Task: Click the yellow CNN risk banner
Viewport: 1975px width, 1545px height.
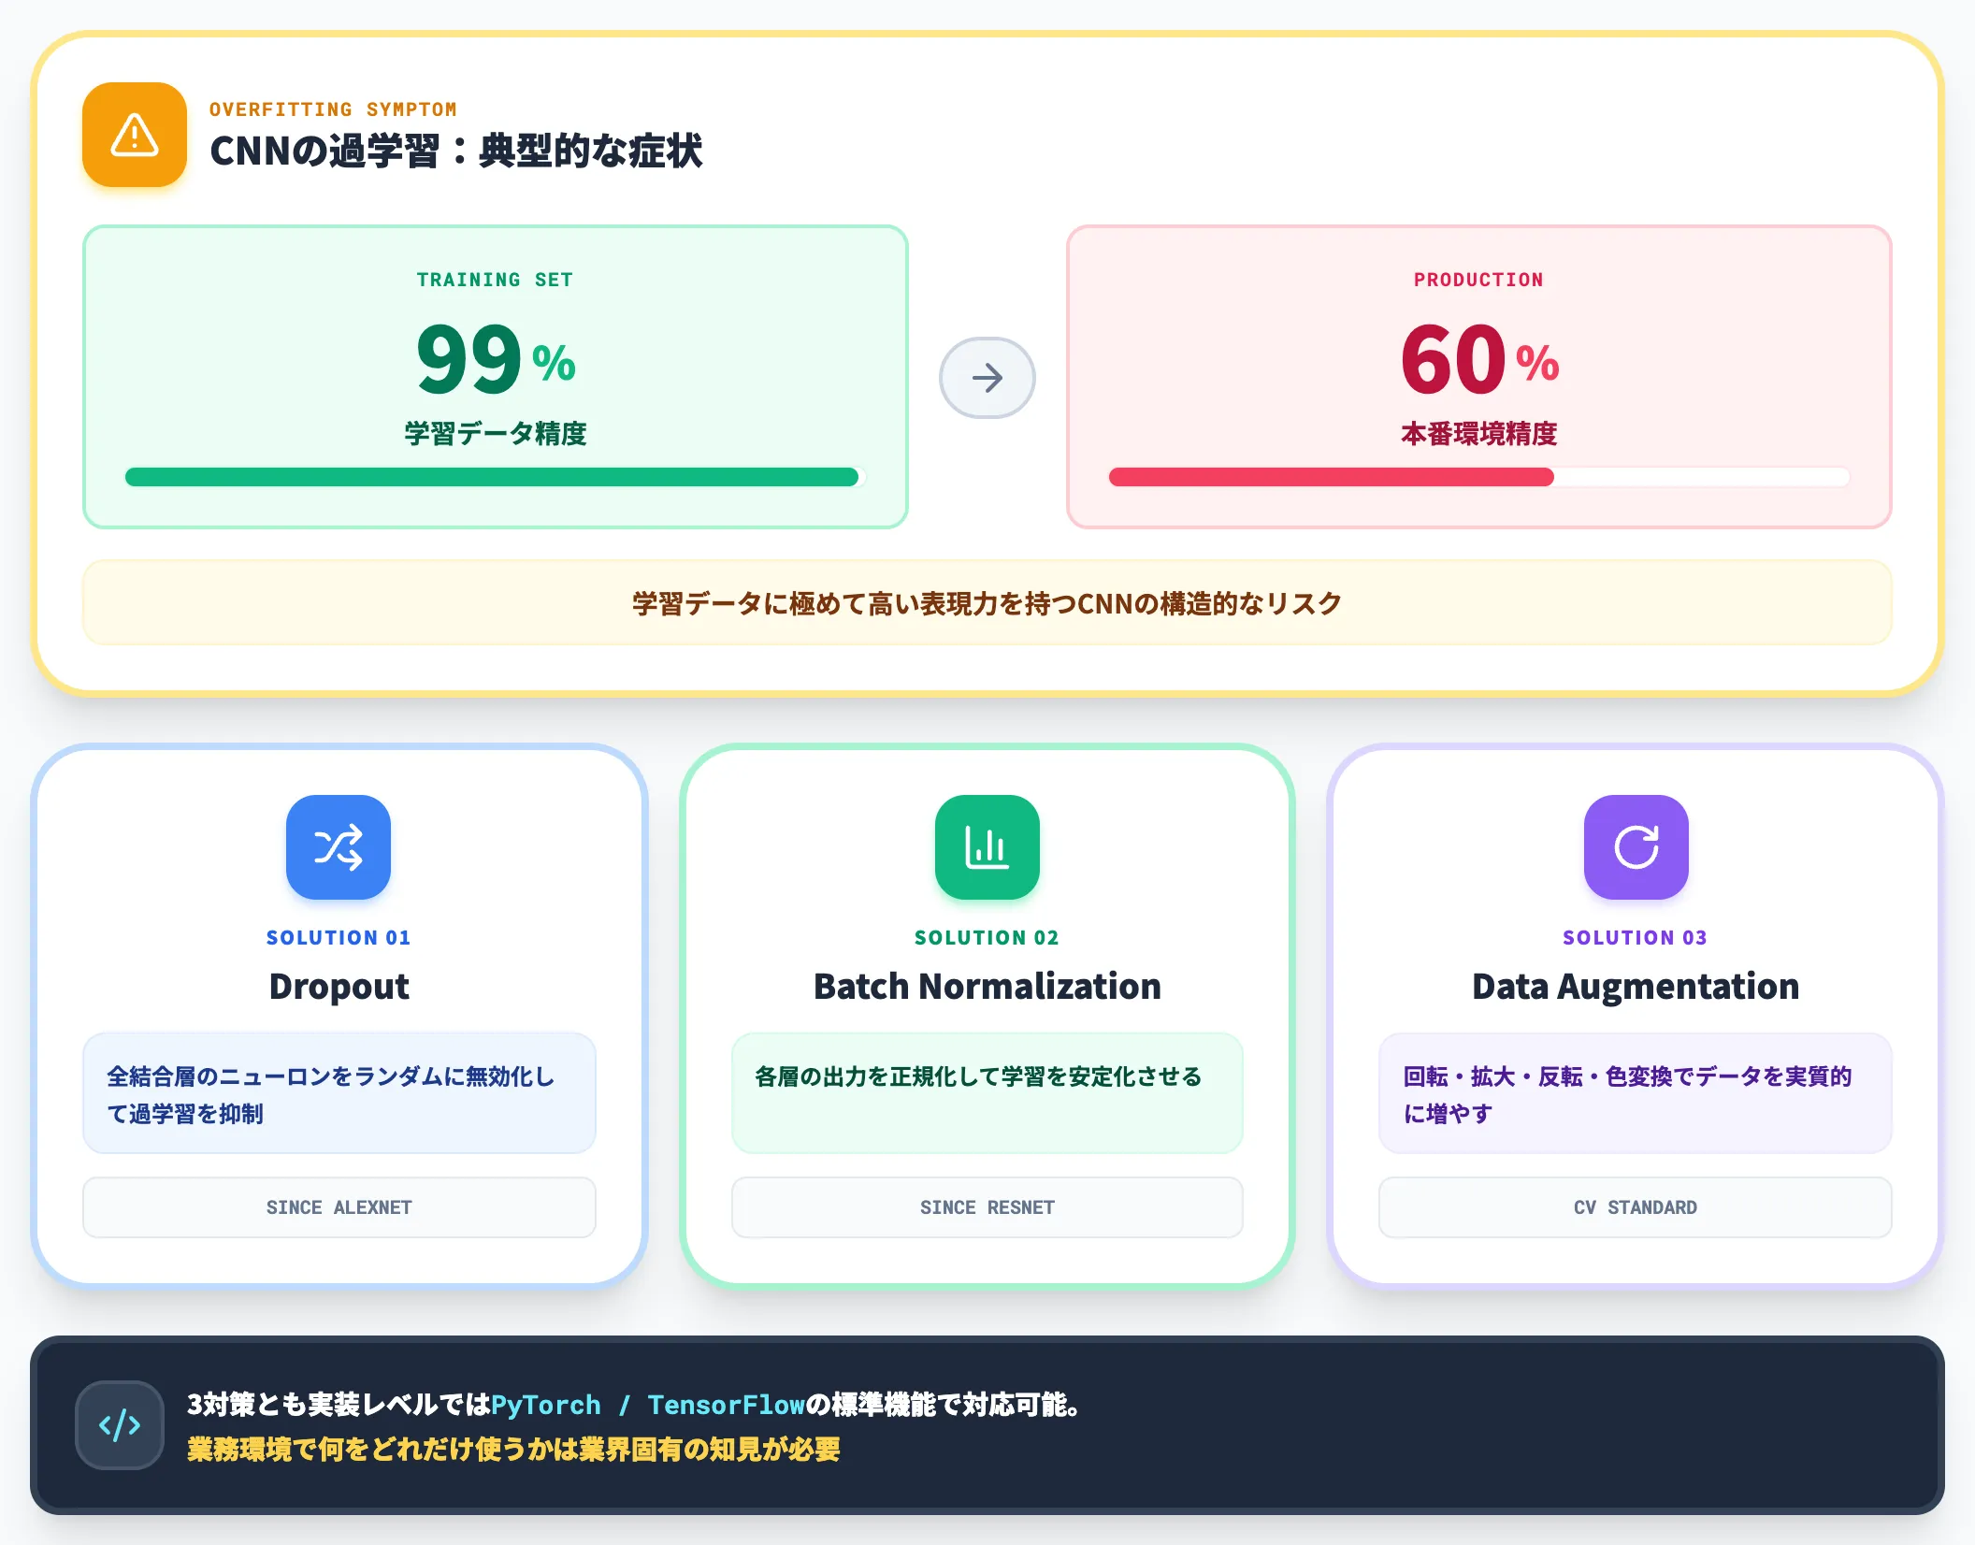Action: 987,603
